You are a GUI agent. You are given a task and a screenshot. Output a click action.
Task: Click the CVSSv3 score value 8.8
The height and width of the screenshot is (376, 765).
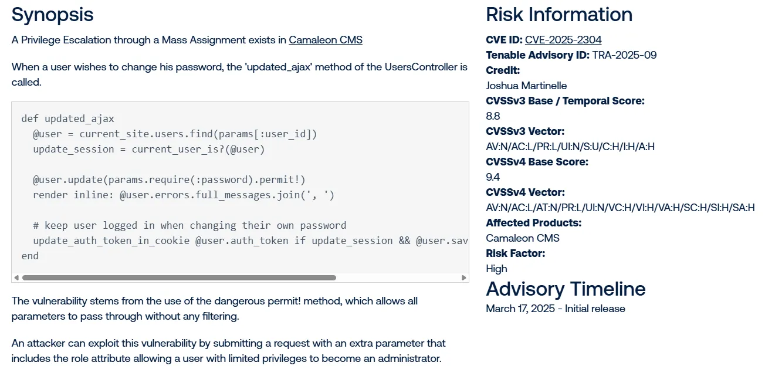click(x=493, y=116)
